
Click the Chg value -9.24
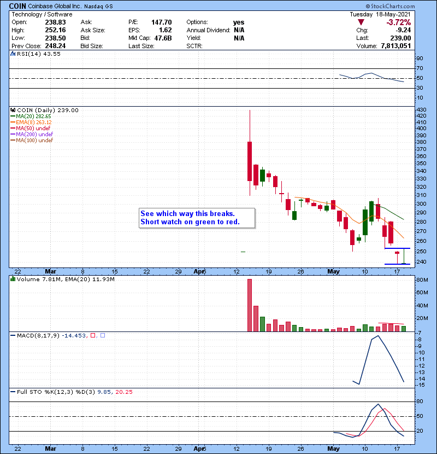(403, 30)
